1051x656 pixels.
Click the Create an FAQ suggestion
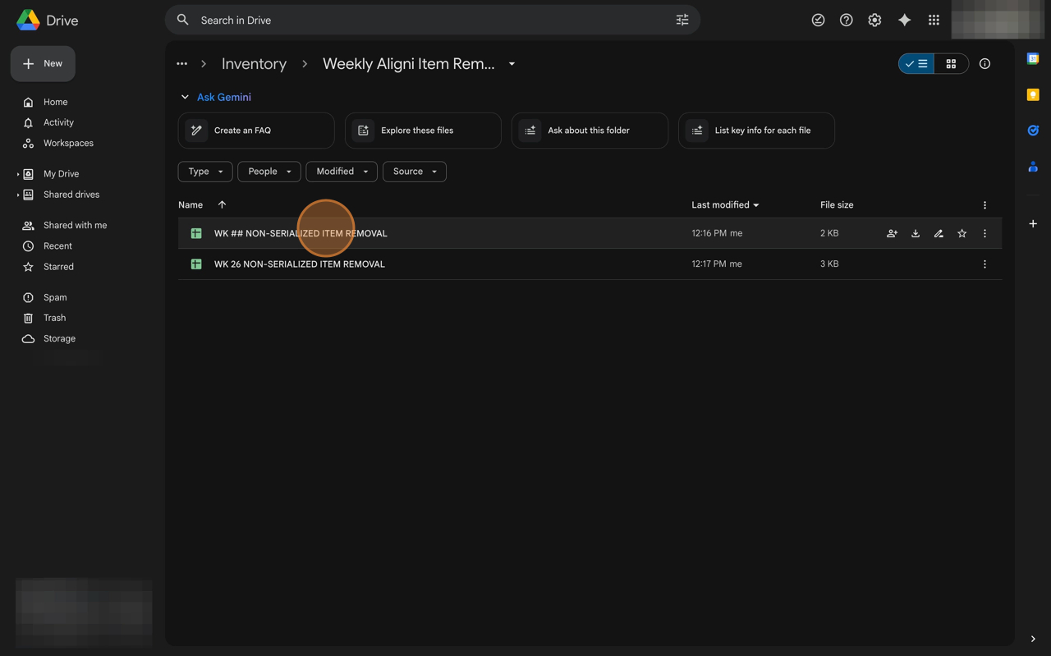[x=256, y=131]
